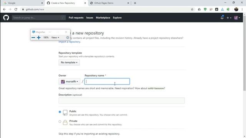The height and width of the screenshot is (138, 246).
Task: Click the Description text field
Action: (x=121, y=100)
